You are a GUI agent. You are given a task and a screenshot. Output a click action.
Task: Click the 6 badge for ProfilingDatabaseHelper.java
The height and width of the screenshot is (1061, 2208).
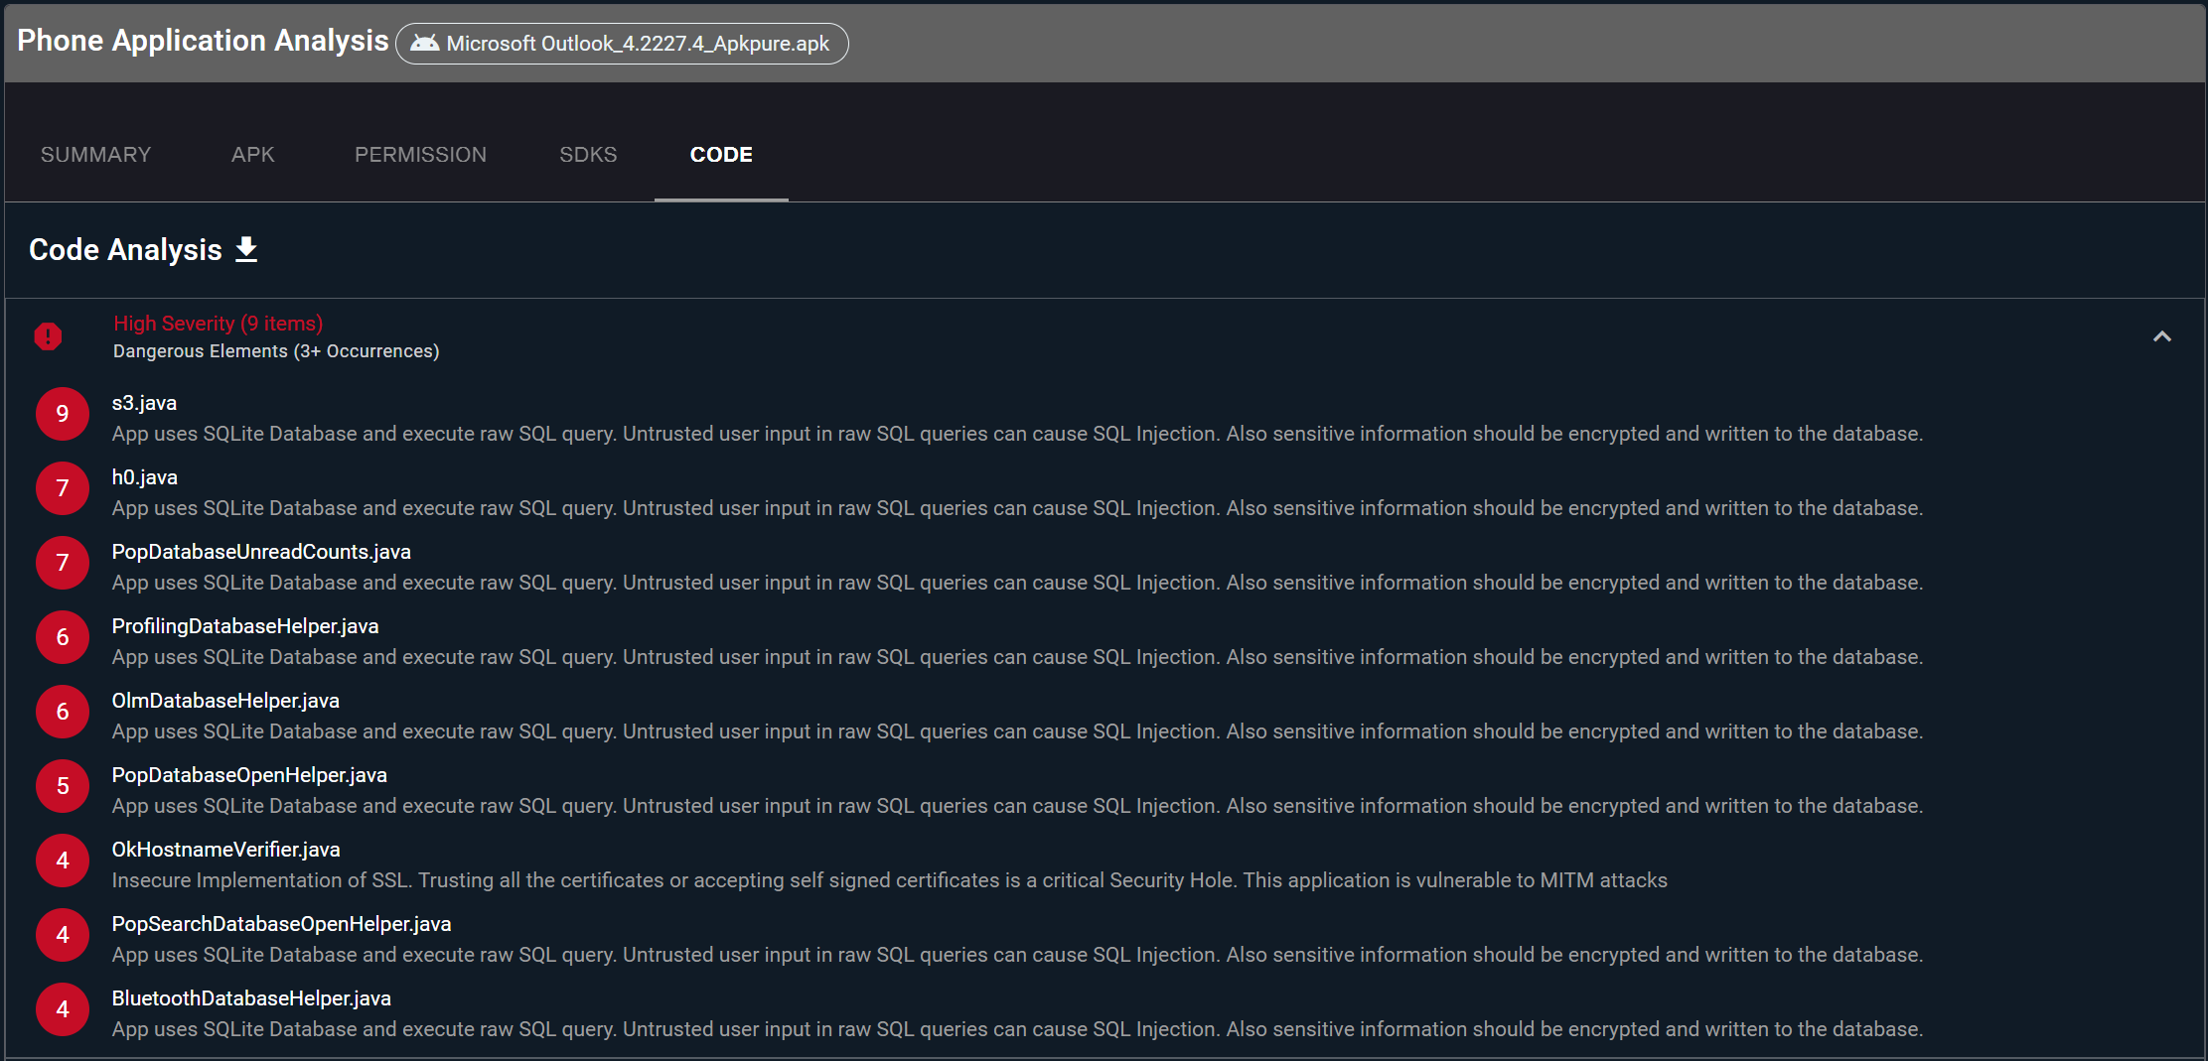click(x=63, y=637)
